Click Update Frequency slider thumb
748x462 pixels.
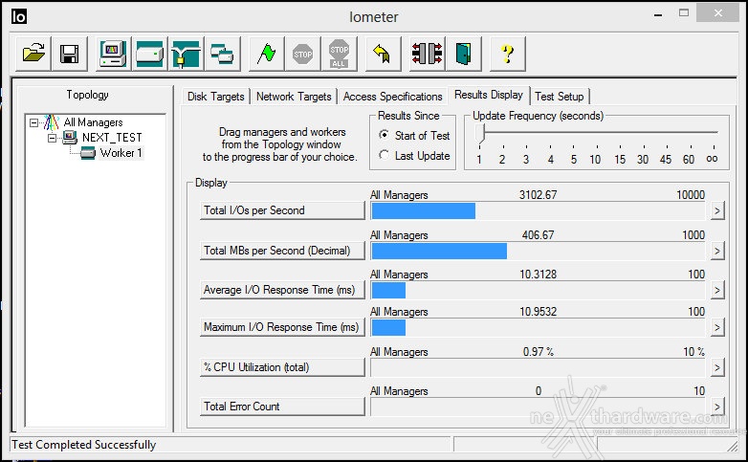point(480,133)
